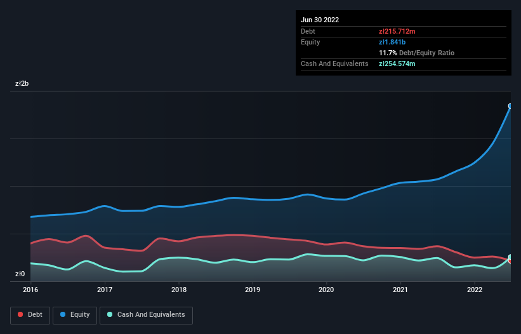Click the zł254.574m cash value
This screenshot has width=521, height=334.
point(397,63)
